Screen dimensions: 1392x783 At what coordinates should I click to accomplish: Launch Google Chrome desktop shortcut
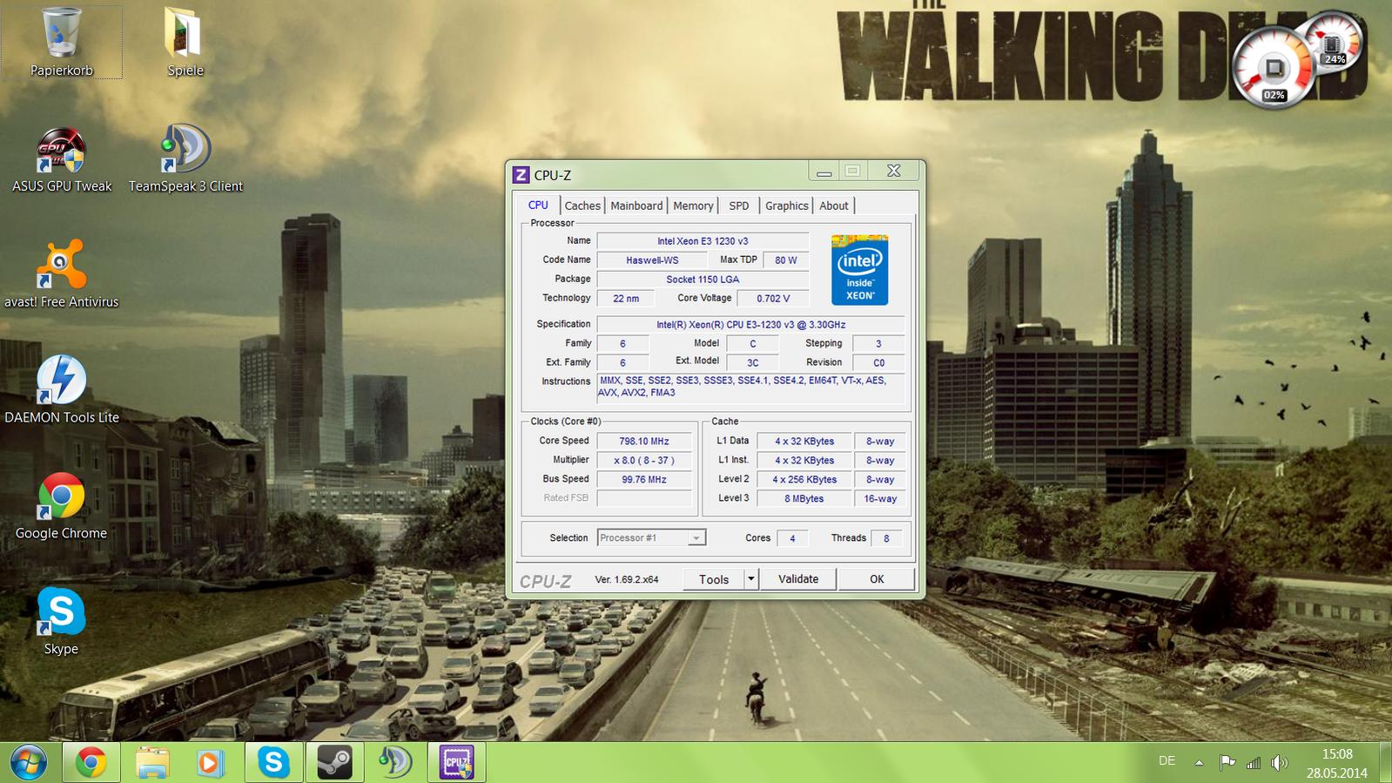point(61,506)
